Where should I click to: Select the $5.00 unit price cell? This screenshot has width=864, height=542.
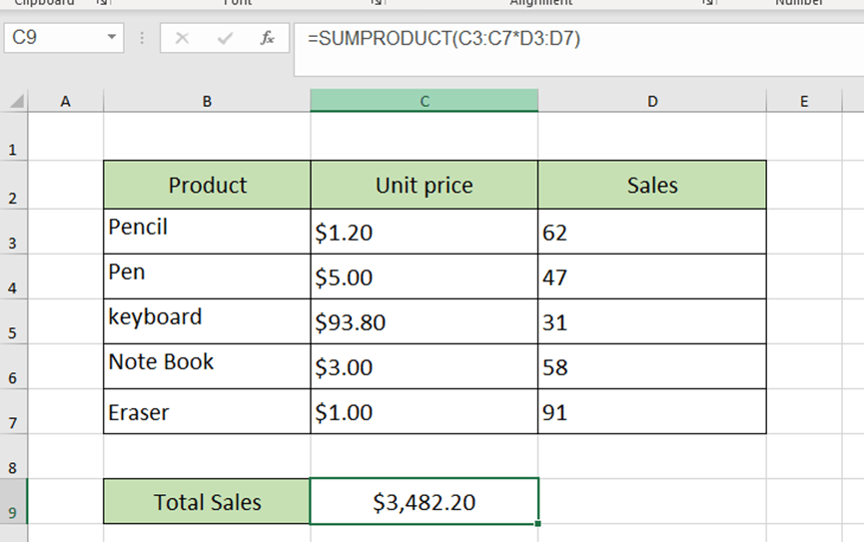425,276
